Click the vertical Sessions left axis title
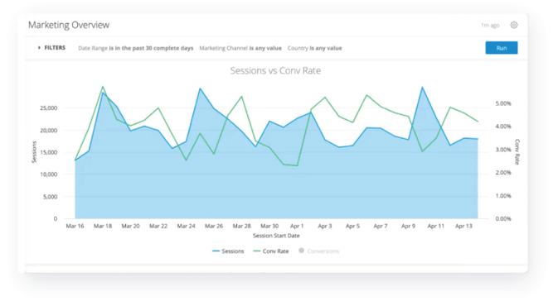Viewport: 558px width, 306px height. pyautogui.click(x=34, y=152)
